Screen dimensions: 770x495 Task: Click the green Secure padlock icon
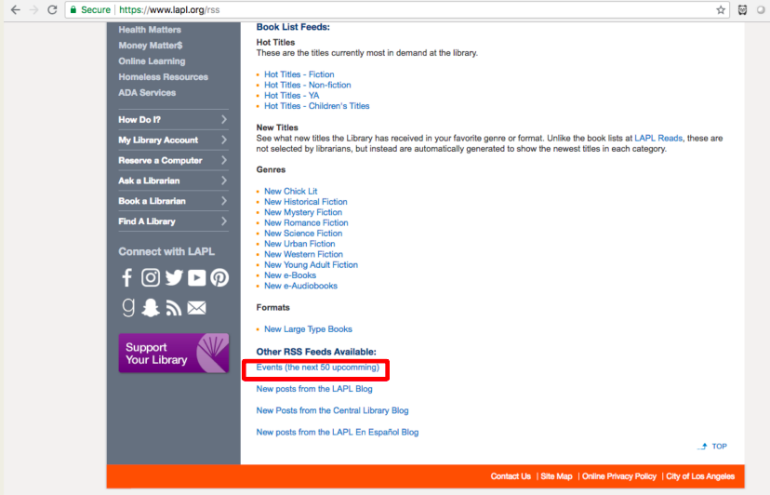(x=73, y=10)
